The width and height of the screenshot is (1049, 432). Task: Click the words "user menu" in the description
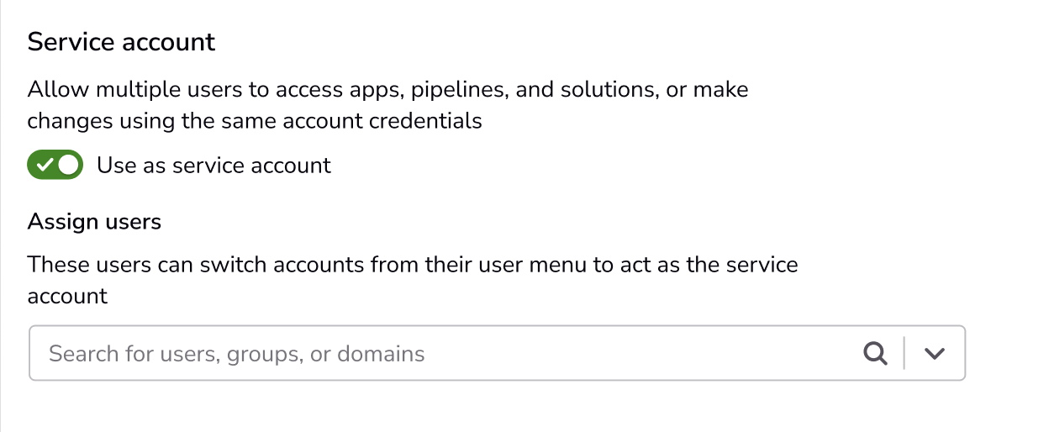(x=533, y=266)
